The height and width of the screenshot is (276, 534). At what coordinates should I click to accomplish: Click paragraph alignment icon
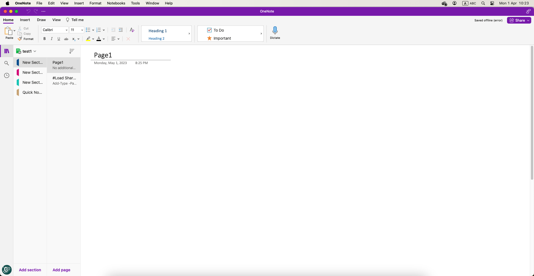click(x=113, y=39)
